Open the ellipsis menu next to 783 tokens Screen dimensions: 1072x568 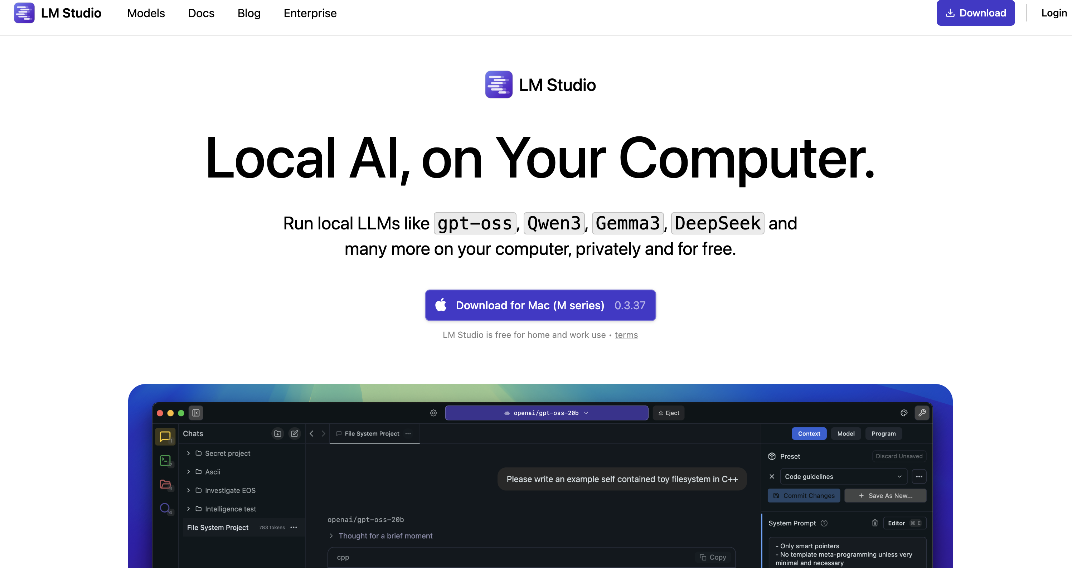(294, 527)
